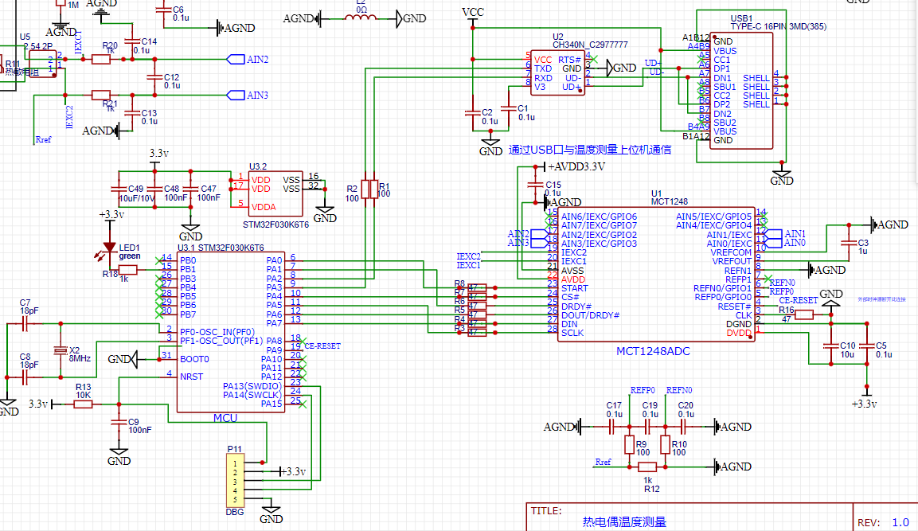Click the blue MCT1248ADC caption text
The image size is (918, 531).
point(653,351)
